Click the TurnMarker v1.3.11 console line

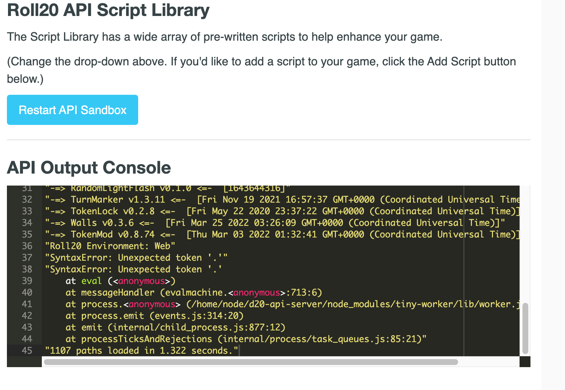pyautogui.click(x=282, y=199)
